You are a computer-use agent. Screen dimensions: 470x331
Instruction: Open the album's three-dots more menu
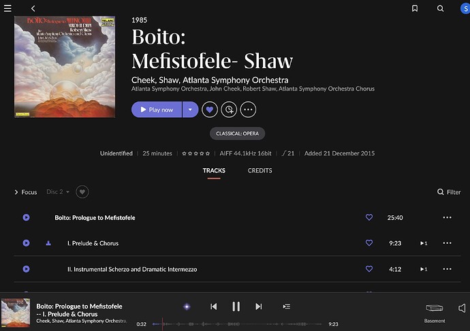click(x=248, y=110)
